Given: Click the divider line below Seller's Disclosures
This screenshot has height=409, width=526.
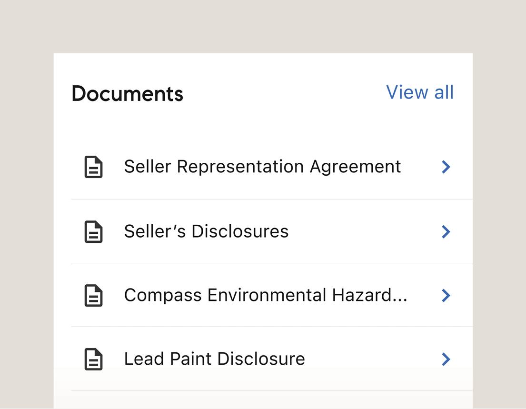Looking at the screenshot, I should [x=271, y=264].
